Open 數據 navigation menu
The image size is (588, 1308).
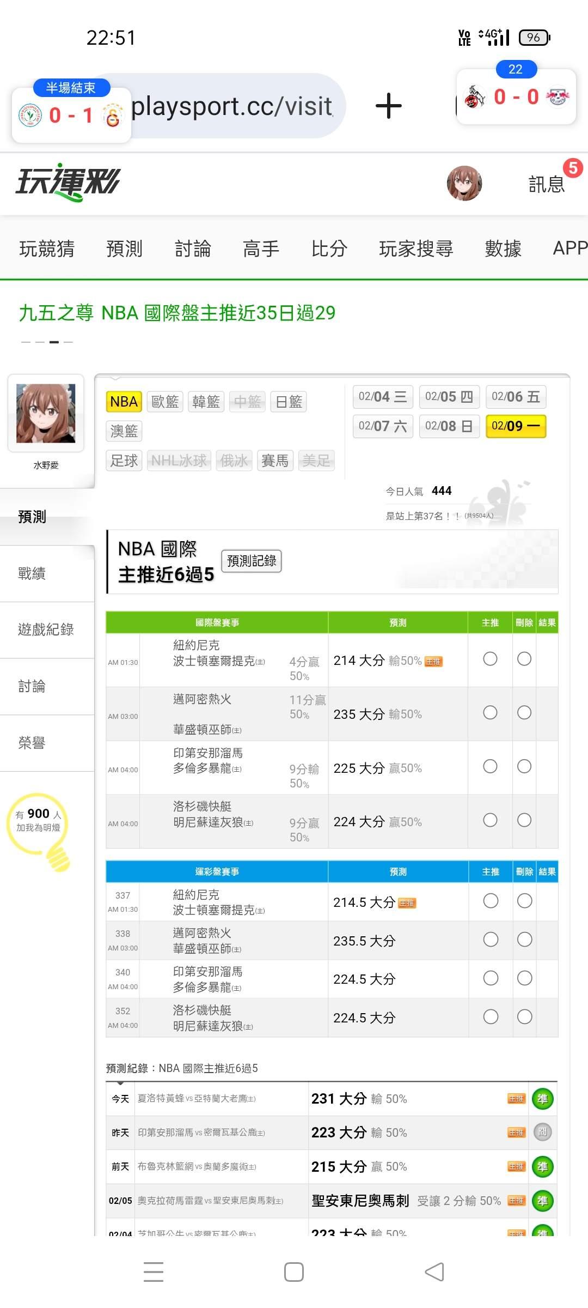point(503,249)
